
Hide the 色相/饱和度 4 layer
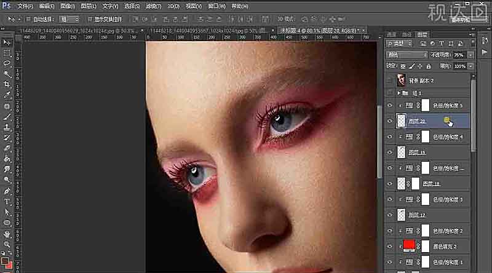point(390,137)
